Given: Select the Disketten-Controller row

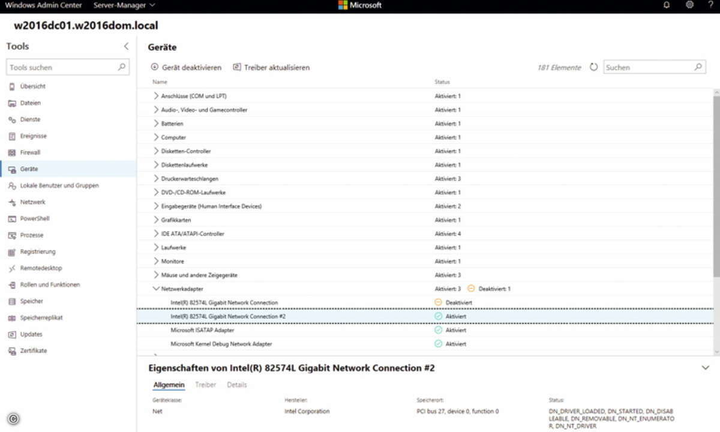Looking at the screenshot, I should tap(425, 151).
